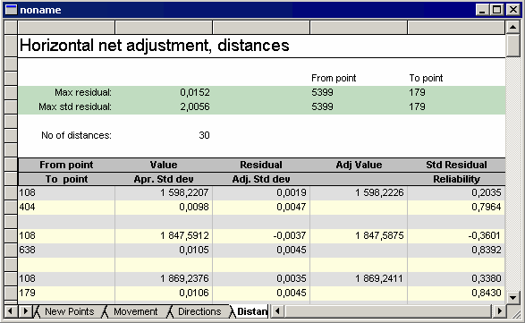Image resolution: width=525 pixels, height=323 pixels.
Task: Select the to-point cell 638
Action: point(66,250)
